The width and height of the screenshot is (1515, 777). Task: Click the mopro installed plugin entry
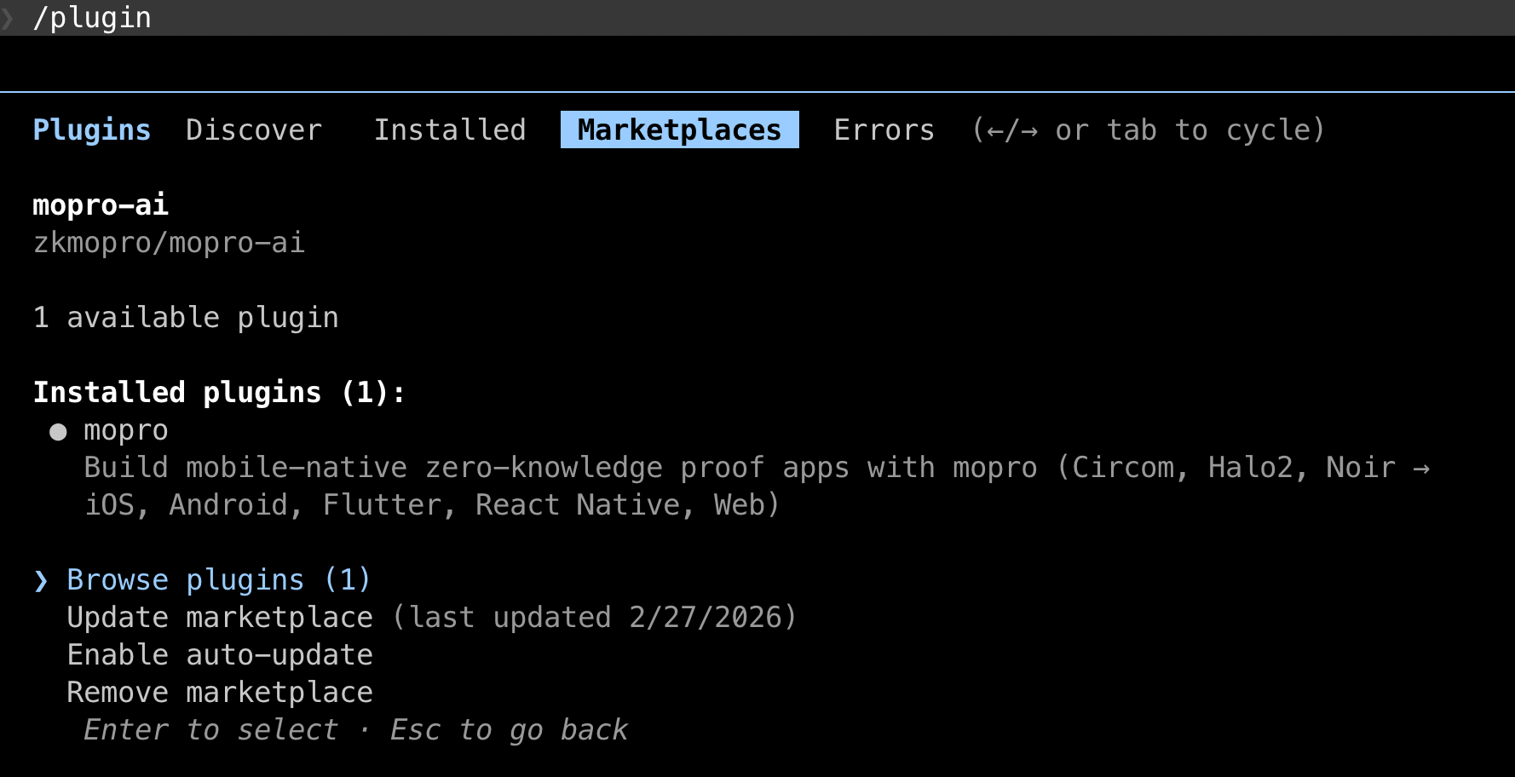[125, 430]
